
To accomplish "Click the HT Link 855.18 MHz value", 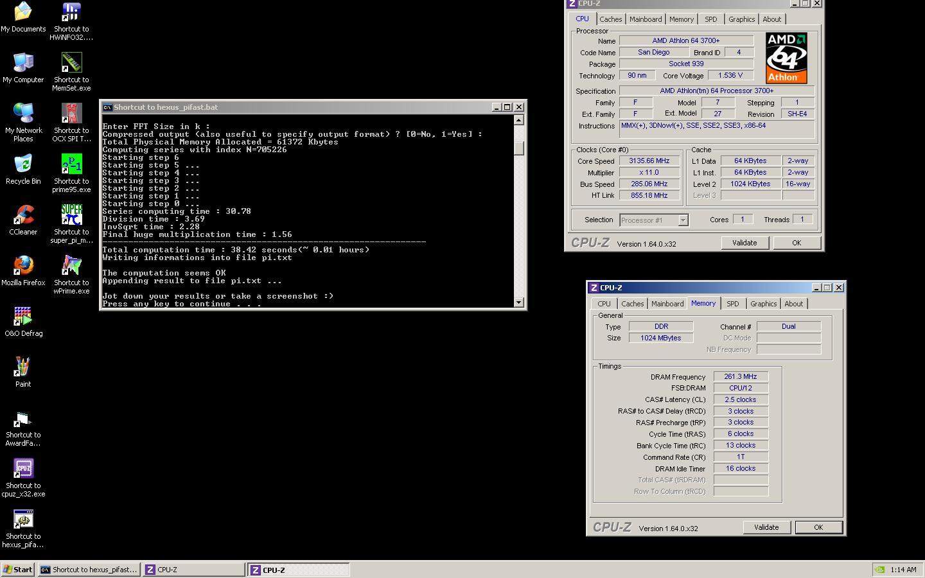I will tap(649, 196).
